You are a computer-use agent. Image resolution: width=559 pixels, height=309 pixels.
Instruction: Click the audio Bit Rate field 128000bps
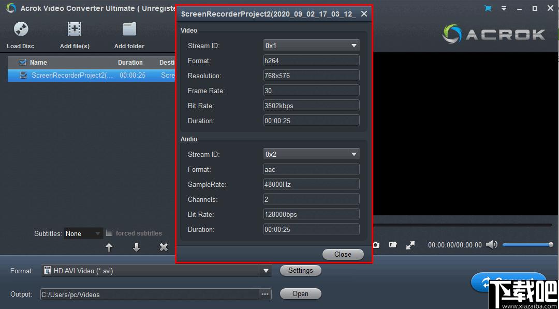click(x=312, y=214)
